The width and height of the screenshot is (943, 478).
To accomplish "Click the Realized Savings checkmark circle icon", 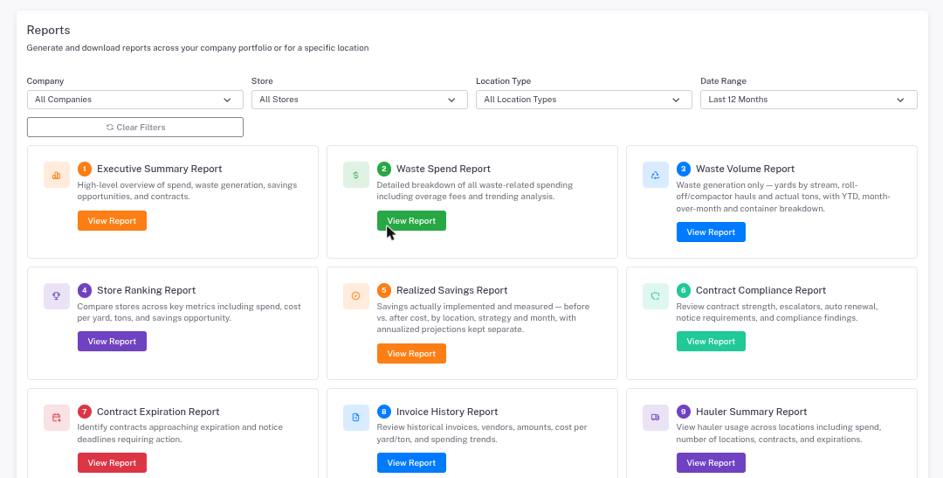I will [x=356, y=296].
